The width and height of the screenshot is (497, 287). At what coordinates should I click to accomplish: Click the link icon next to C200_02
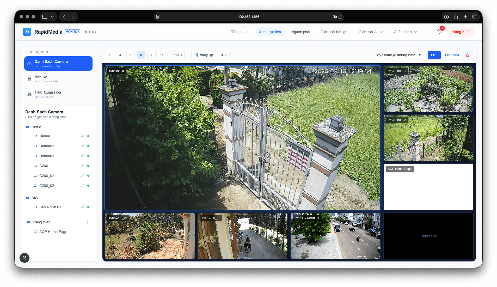[83, 186]
